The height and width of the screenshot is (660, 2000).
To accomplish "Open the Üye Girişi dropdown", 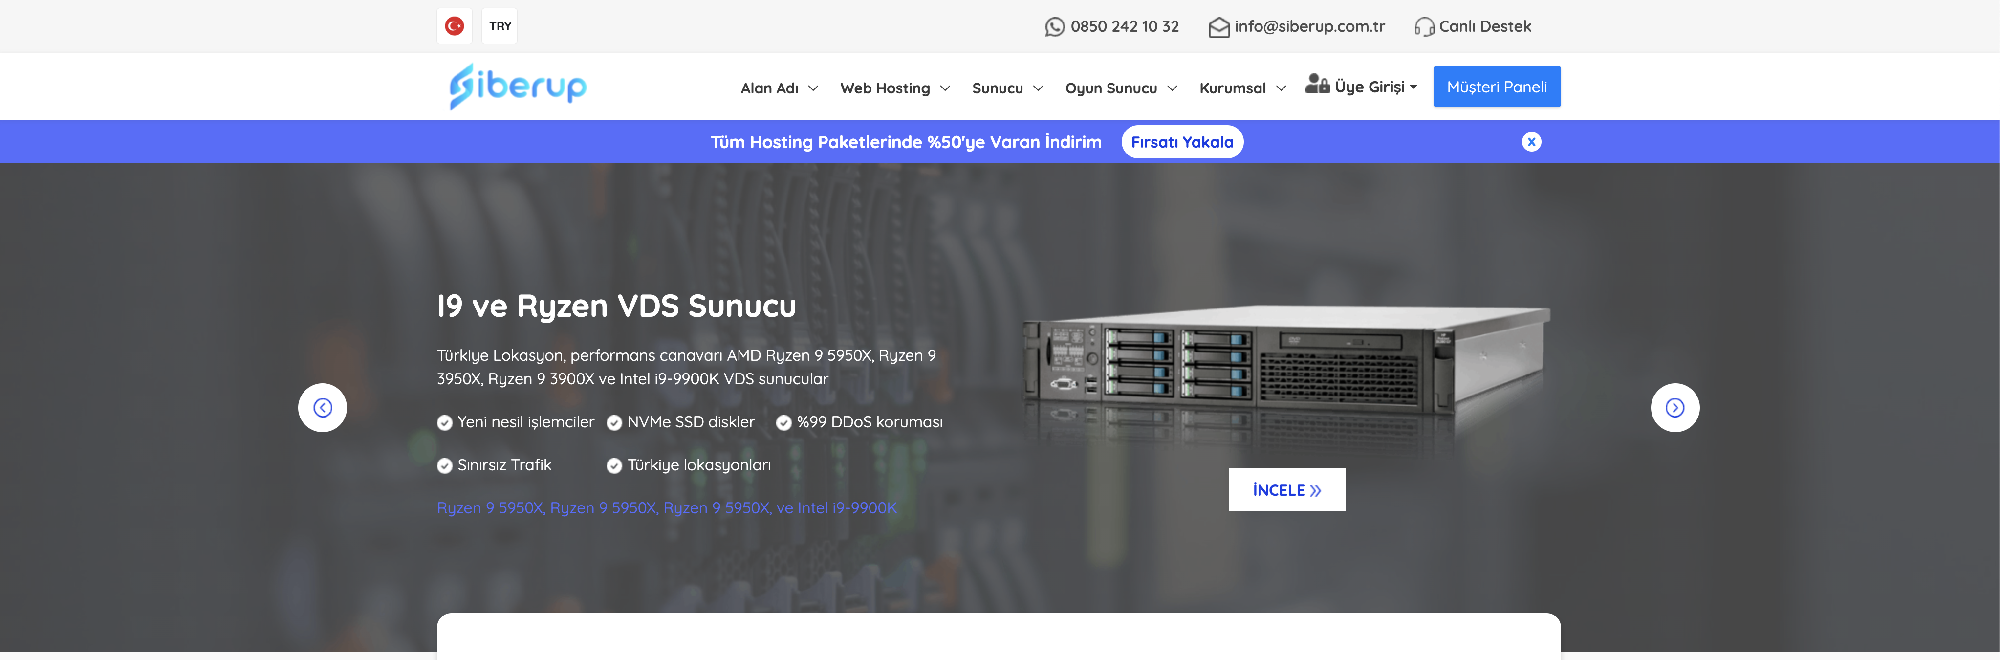I will (1376, 87).
